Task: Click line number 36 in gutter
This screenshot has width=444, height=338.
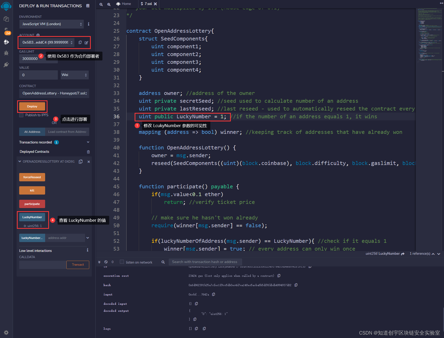Action: 116,116
